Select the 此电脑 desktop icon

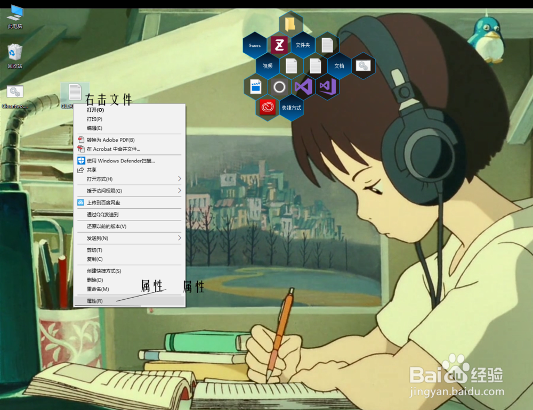point(15,17)
